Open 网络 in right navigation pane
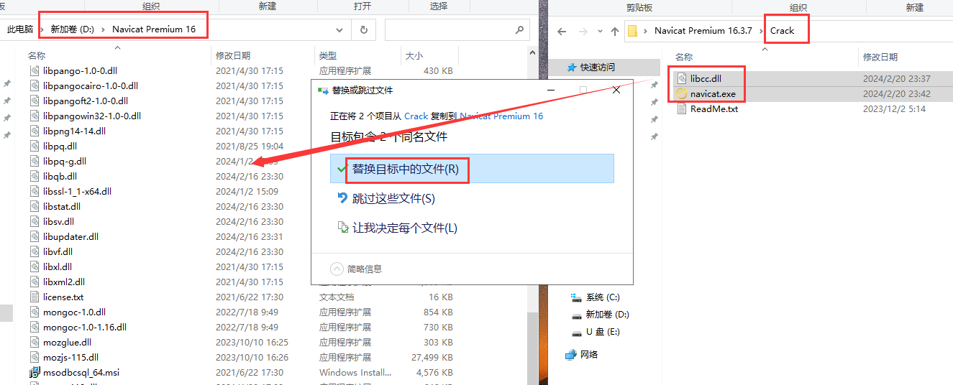 pyautogui.click(x=588, y=354)
